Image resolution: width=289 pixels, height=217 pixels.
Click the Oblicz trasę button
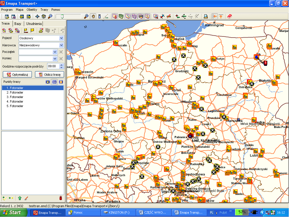(50, 75)
